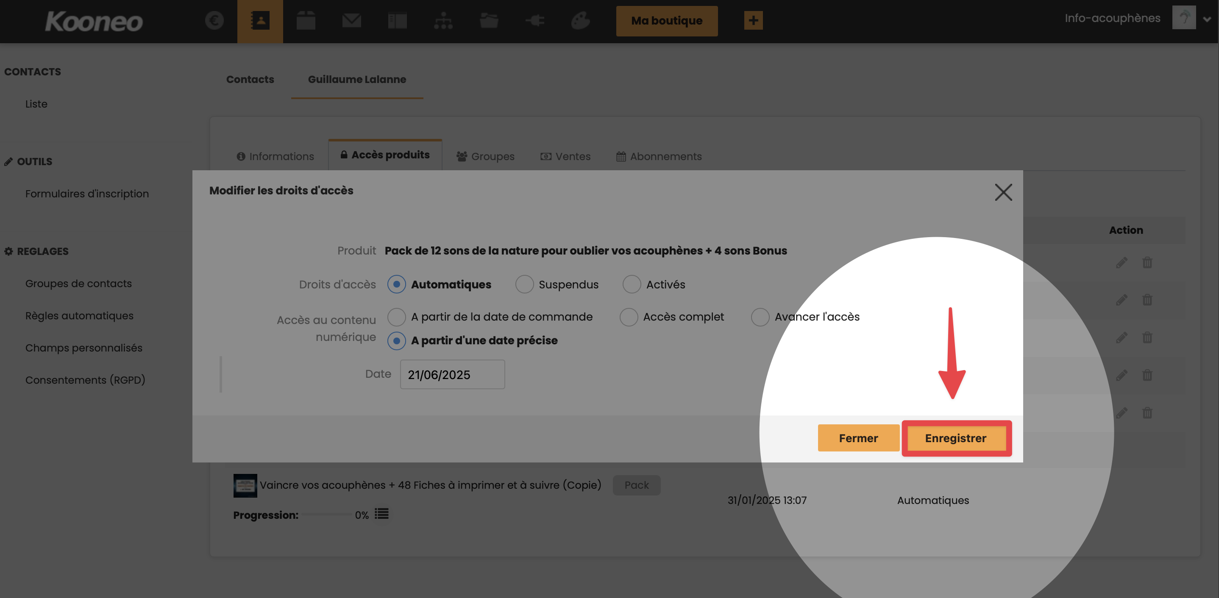Open the euro sales icon in top bar
1219x598 pixels.
click(x=214, y=20)
